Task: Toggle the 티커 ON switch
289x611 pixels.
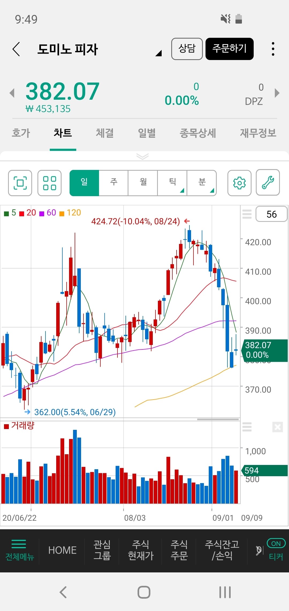Action: [276, 544]
